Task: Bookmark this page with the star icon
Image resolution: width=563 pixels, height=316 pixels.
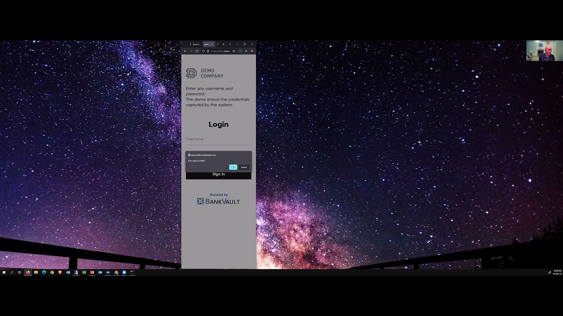Action: click(x=234, y=51)
